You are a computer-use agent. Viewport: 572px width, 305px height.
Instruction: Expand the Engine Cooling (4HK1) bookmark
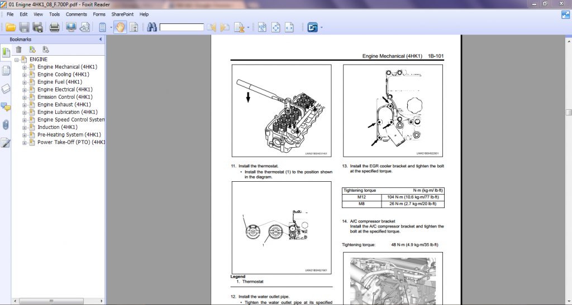tap(25, 75)
